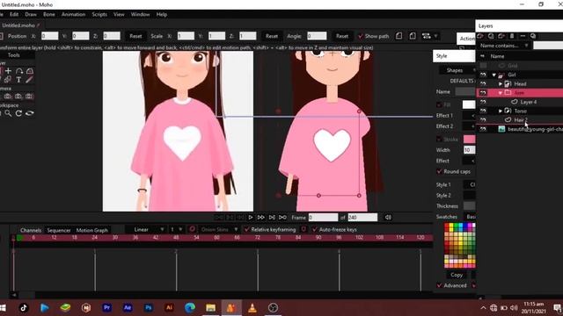Hide the Girl group layer
Viewport: 563px width, 316px height.
click(483, 75)
